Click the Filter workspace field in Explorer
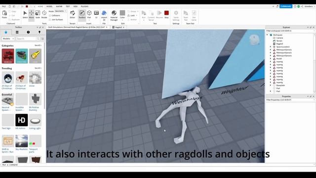The image size is (316, 178). pyautogui.click(x=290, y=31)
